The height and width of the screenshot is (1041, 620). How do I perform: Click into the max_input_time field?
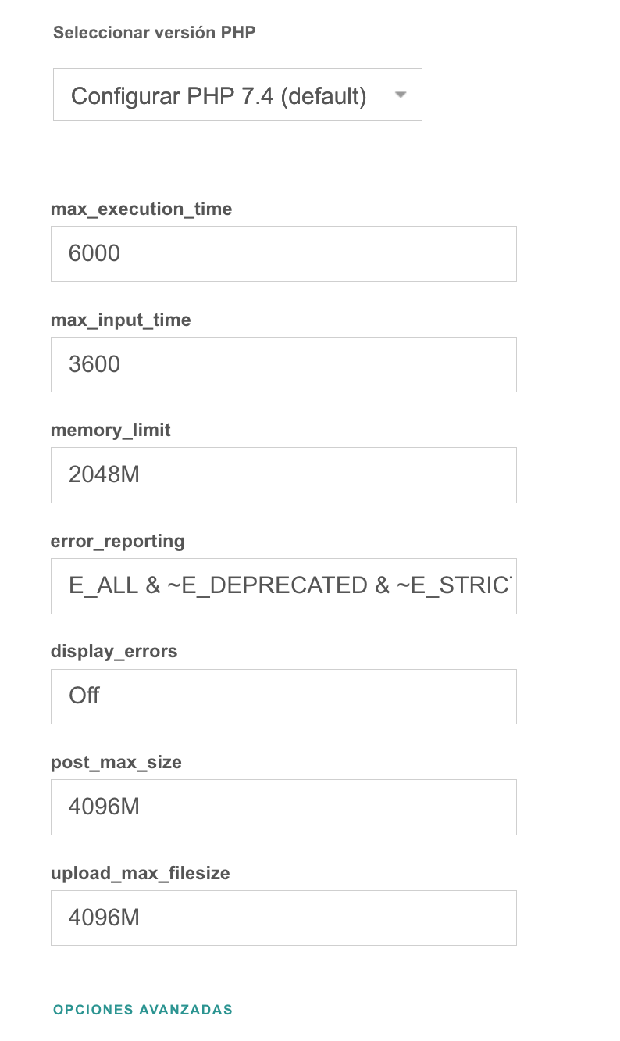283,364
